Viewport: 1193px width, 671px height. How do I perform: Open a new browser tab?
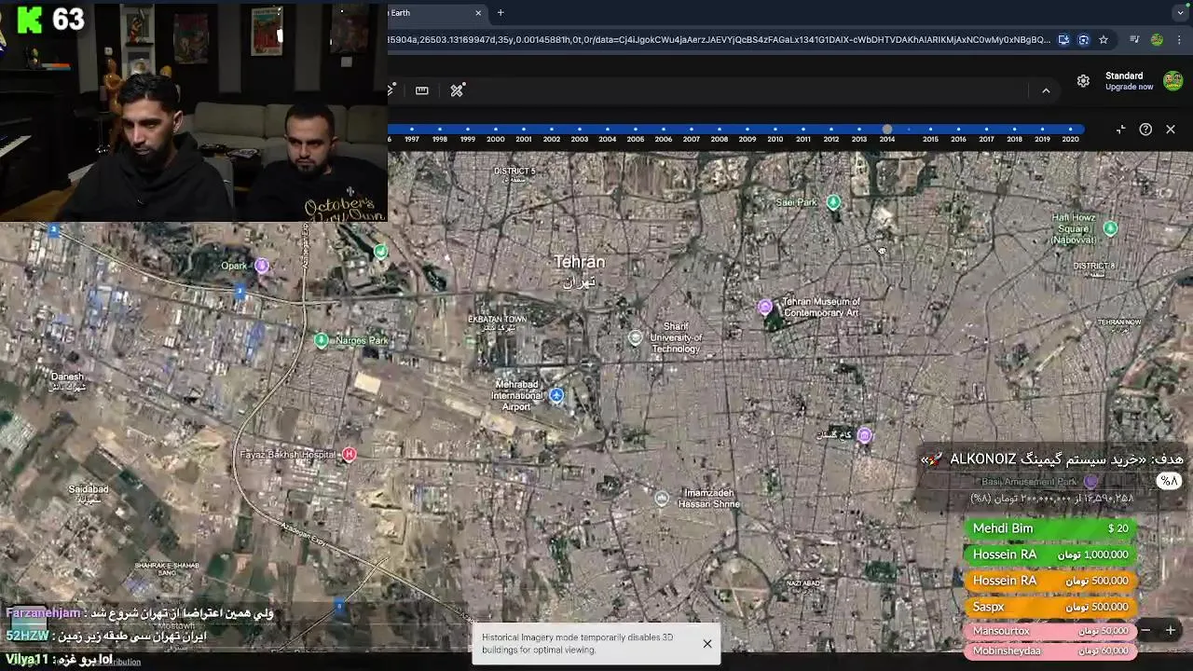click(501, 13)
